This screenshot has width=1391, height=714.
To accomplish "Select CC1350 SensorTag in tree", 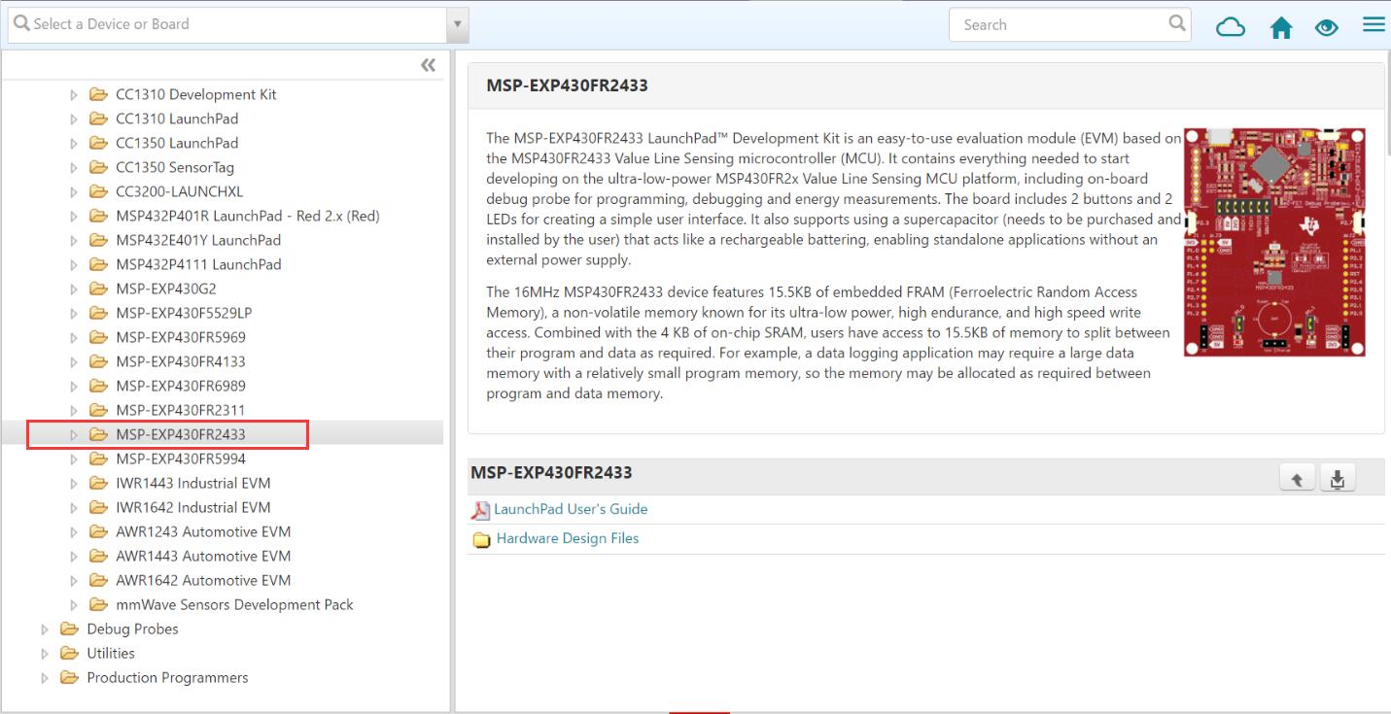I will tap(175, 167).
